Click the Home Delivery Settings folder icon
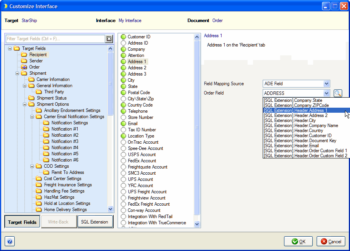The width and height of the screenshot is (350, 251). [x=39, y=210]
